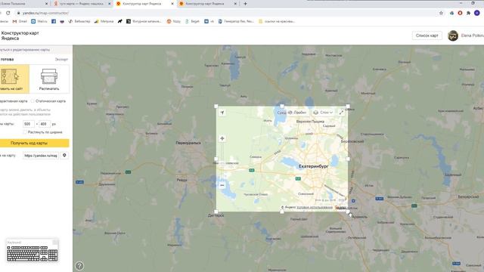The height and width of the screenshot is (272, 484).
Task: Open the 'Метрика' bookmark
Action: tap(104, 21)
